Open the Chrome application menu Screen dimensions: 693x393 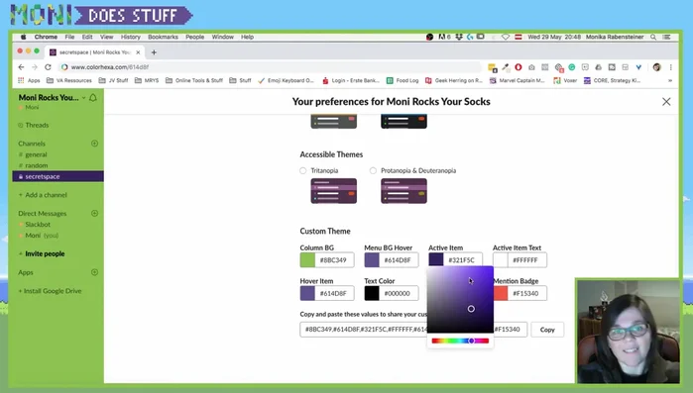pos(46,37)
